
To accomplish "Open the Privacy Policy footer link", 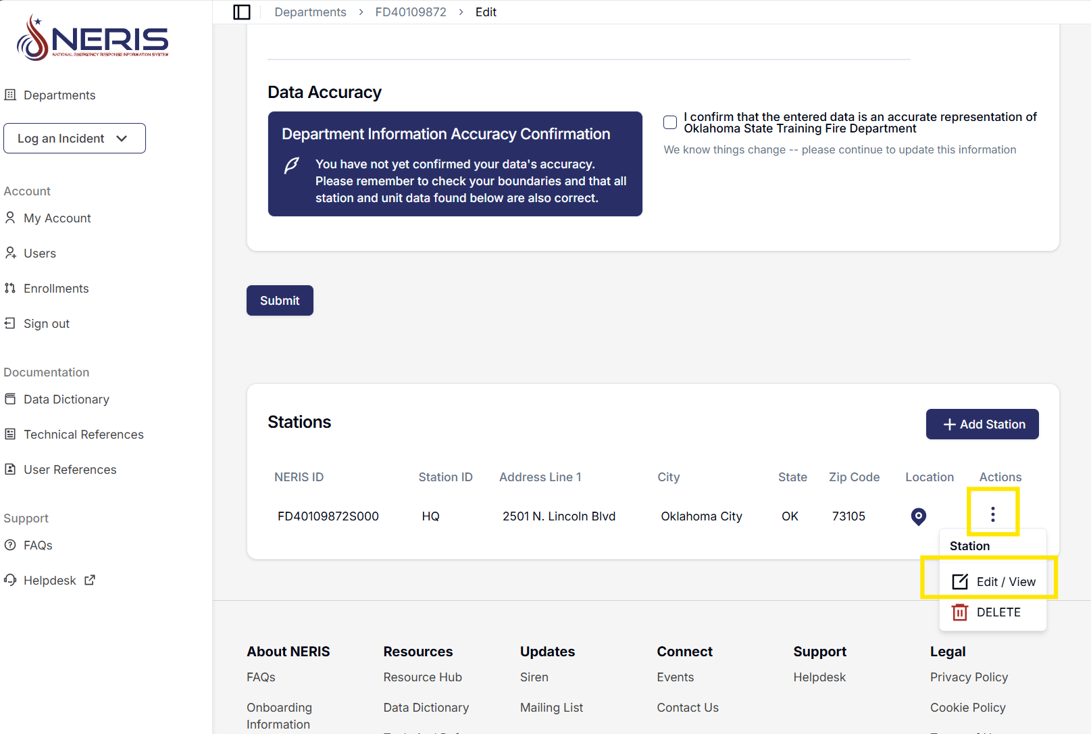I will coord(968,677).
